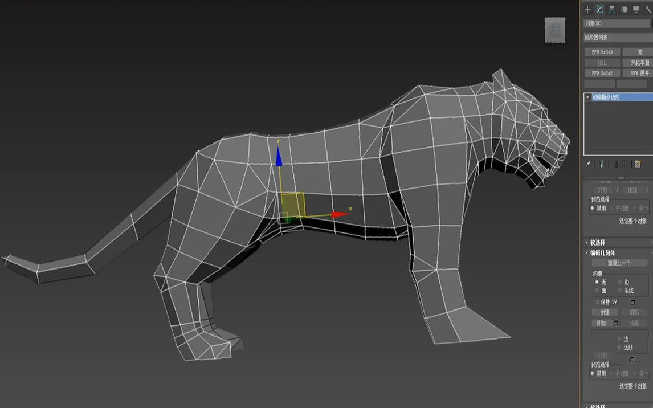Click the 塌陷 button

point(634,312)
